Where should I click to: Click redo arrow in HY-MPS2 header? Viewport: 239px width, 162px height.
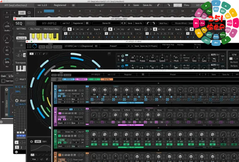pyautogui.click(x=154, y=23)
